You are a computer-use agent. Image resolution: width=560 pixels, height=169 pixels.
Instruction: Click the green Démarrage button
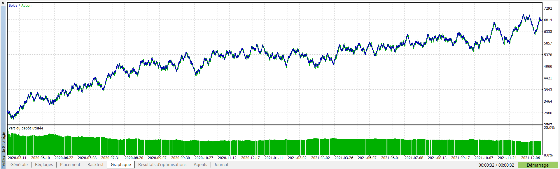(538, 165)
